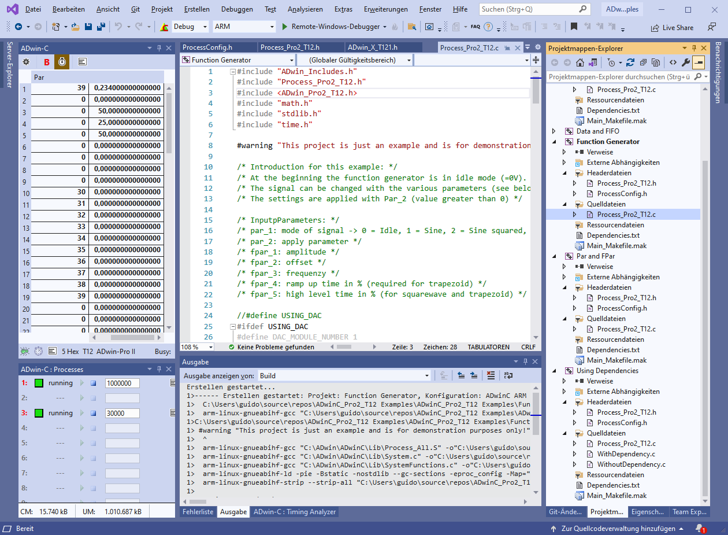The image size is (728, 535).
Task: Click the Navigate Backward arrow icon
Action: (x=18, y=27)
